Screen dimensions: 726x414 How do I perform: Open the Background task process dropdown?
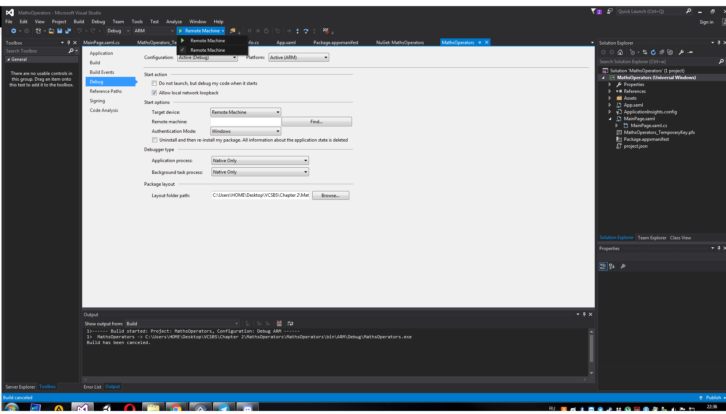coord(260,172)
